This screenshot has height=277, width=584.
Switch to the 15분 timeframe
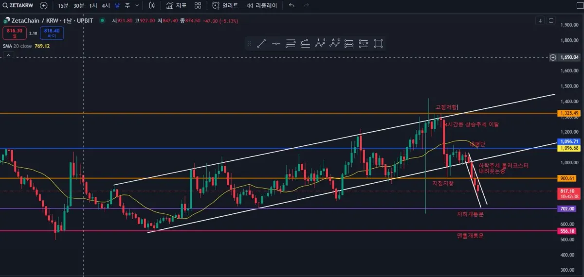point(63,5)
